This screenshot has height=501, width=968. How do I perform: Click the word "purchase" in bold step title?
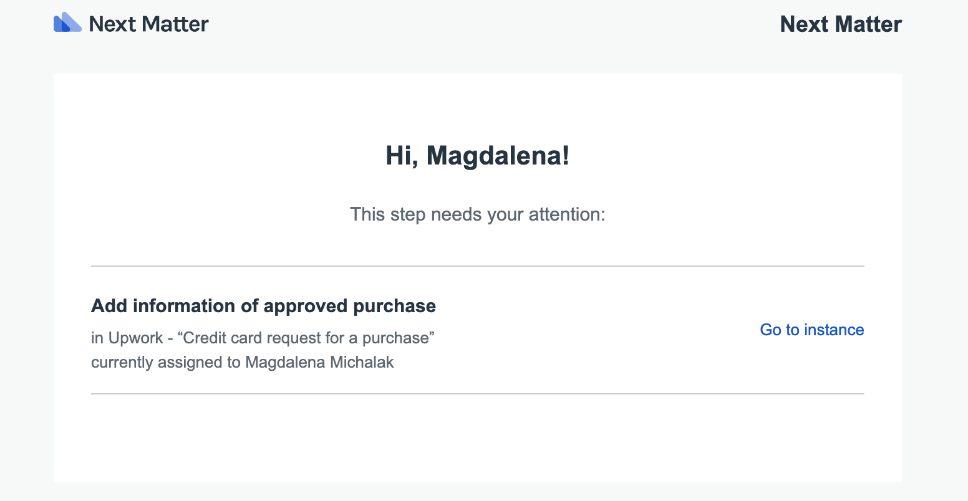click(x=394, y=306)
